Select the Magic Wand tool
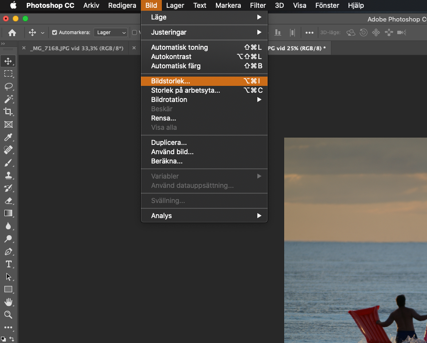The height and width of the screenshot is (343, 427). (x=8, y=99)
